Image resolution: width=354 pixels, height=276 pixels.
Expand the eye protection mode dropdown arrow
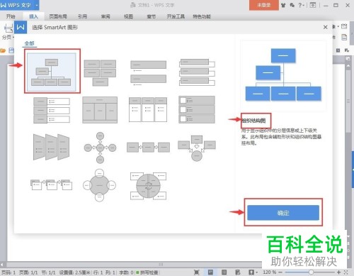pyautogui.click(x=257, y=272)
